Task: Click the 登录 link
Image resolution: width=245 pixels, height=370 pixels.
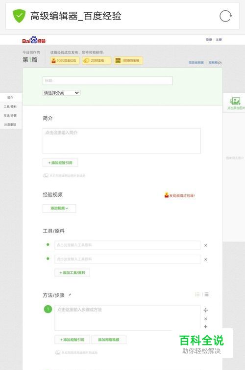Action: 209,40
